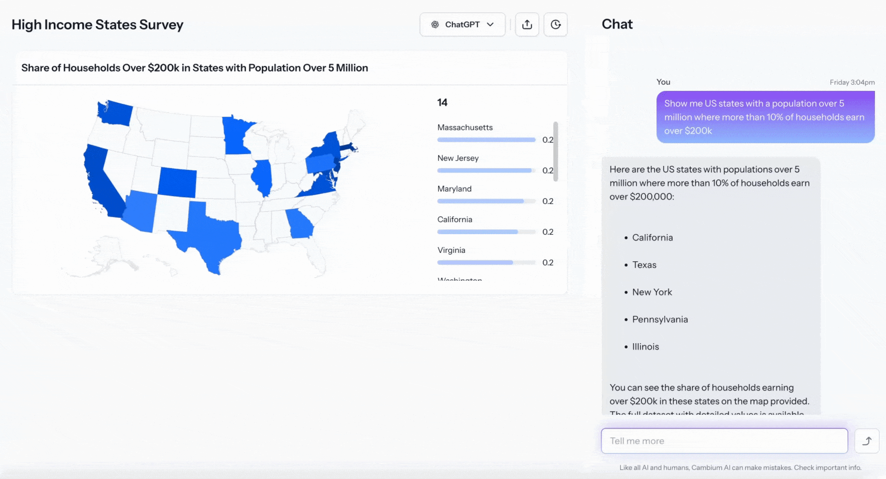This screenshot has width=886, height=479.
Task: Click Maryland label in state list
Action: coord(454,188)
